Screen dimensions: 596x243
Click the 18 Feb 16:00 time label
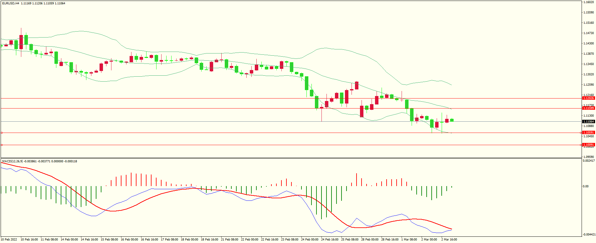coord(209,240)
